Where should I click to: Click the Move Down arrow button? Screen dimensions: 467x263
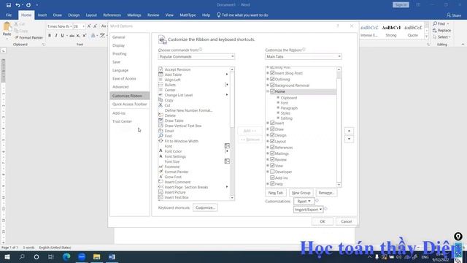tap(349, 139)
